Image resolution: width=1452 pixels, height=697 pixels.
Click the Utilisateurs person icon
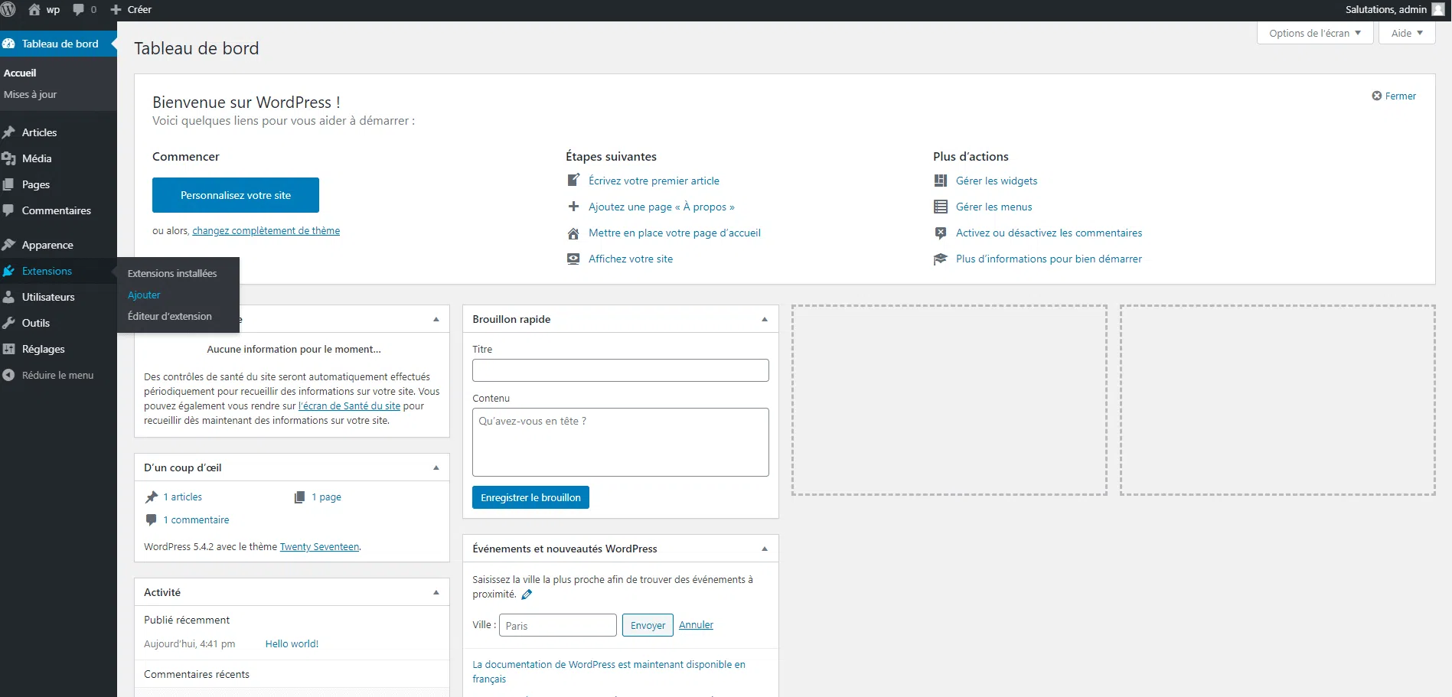(8, 297)
